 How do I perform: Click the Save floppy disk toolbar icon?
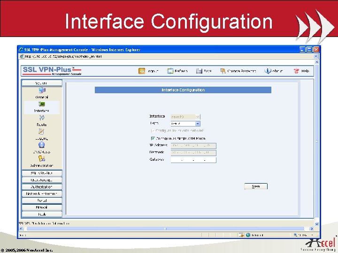click(x=199, y=71)
